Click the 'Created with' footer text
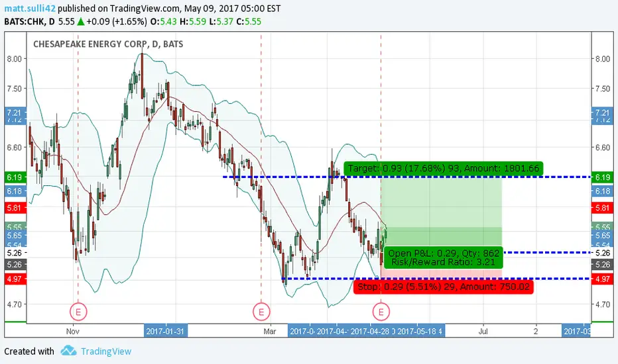This screenshot has width=618, height=364. [x=29, y=351]
